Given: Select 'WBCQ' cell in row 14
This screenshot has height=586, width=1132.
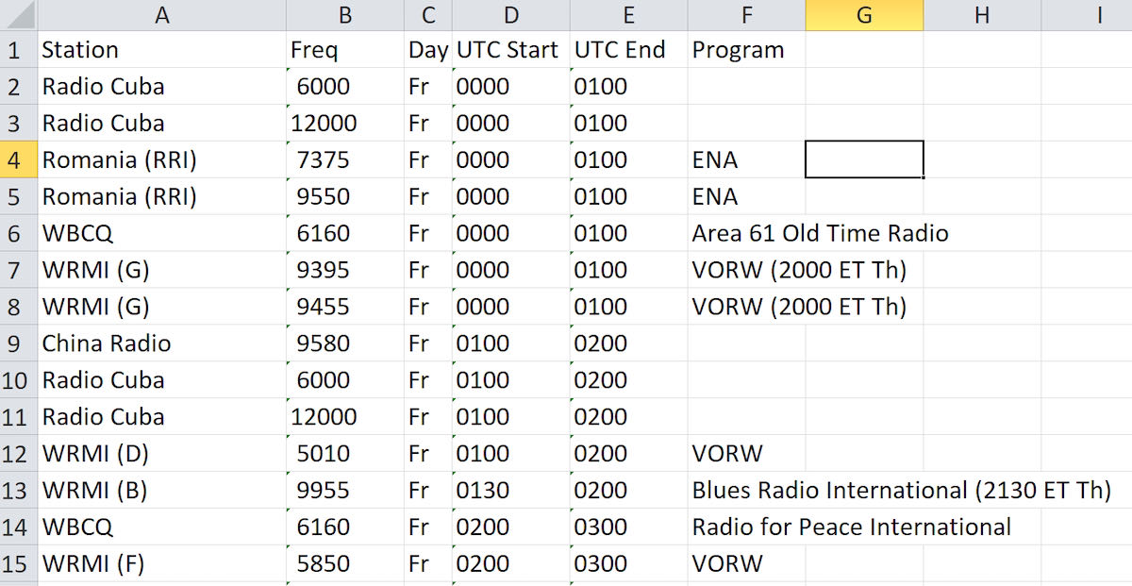Looking at the screenshot, I should (x=162, y=527).
